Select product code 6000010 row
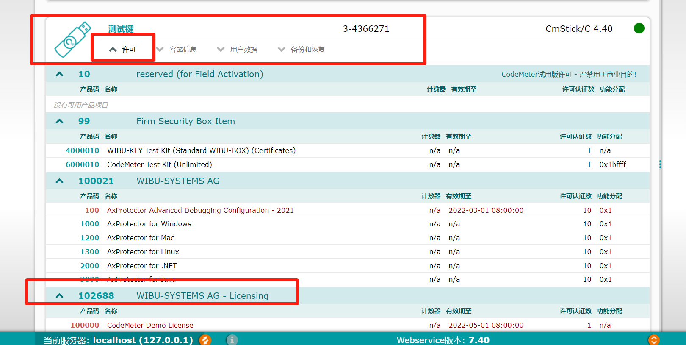 [x=347, y=164]
